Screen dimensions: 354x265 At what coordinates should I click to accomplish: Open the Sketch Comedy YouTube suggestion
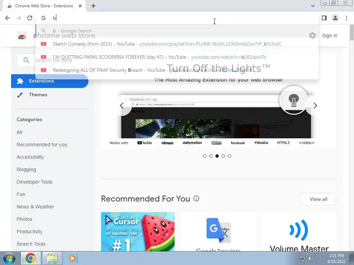coord(177,44)
